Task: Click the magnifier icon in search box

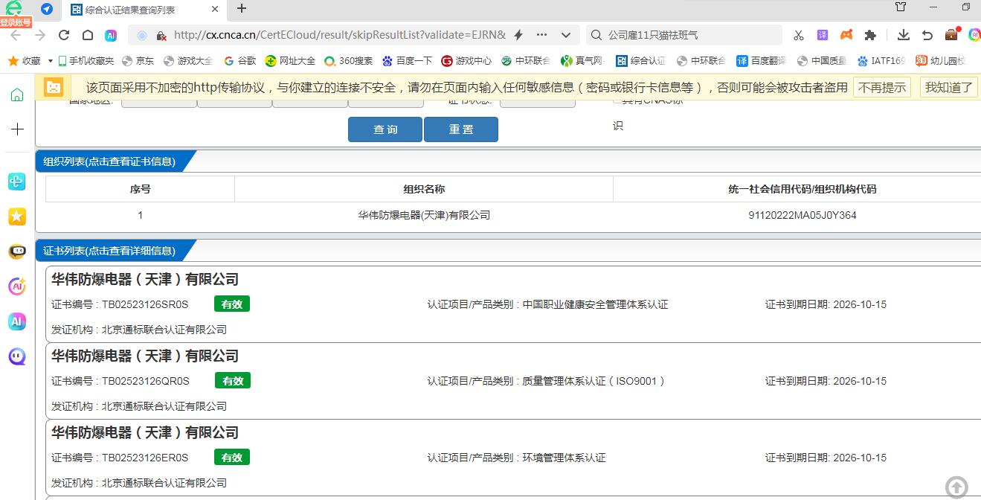Action: [x=596, y=35]
